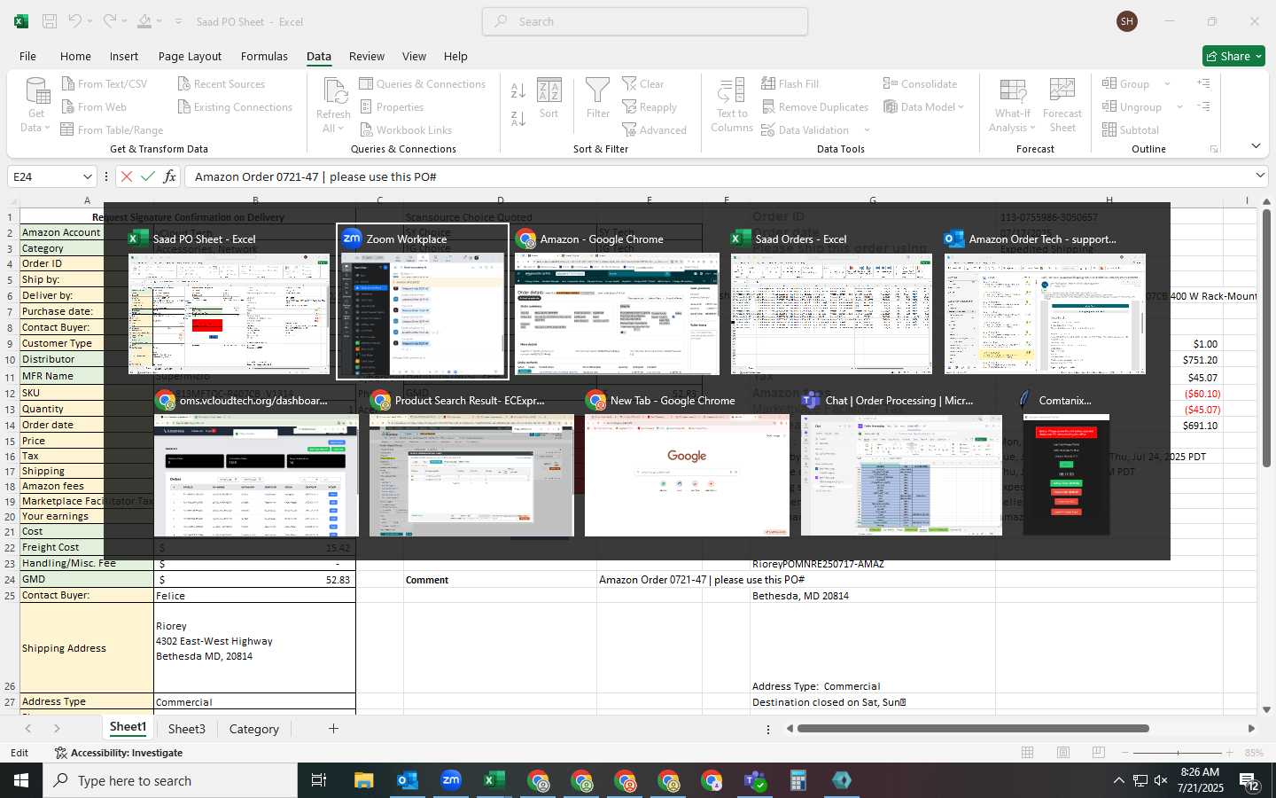Open File Explorer from taskbar
1276x798 pixels.
tap(364, 780)
